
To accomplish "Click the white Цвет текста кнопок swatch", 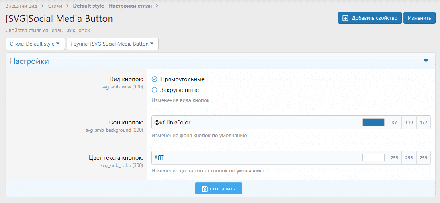I will point(373,158).
